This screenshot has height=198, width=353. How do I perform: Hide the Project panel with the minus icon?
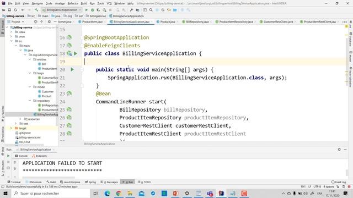55,22
